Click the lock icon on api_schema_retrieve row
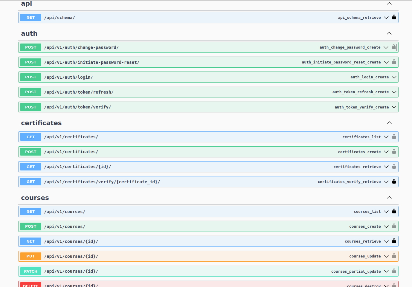Screen dimensions: 412x287 [x=394, y=17]
